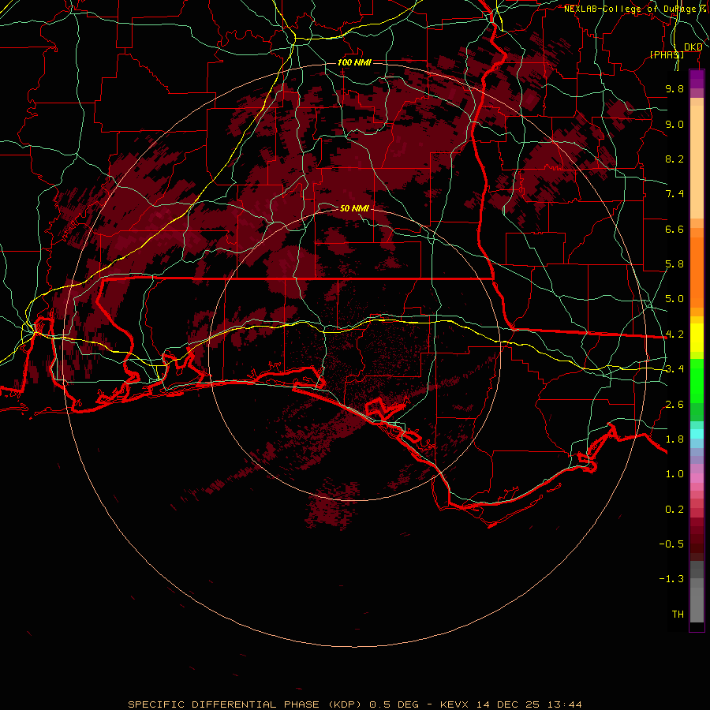The image size is (710, 710).
Task: Click the 3.4 scale value
Action: [674, 369]
